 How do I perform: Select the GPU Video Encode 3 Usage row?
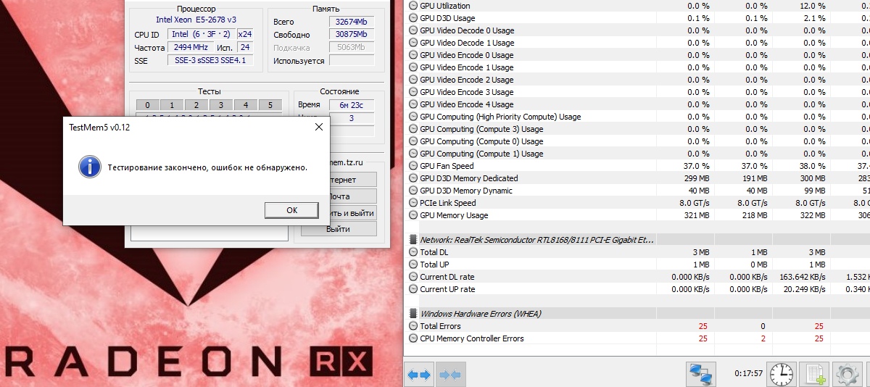637,92
